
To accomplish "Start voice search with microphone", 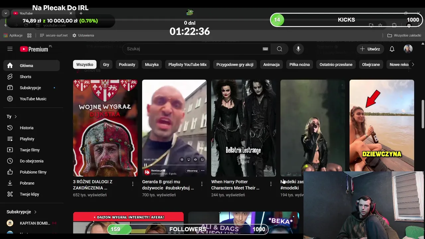I will pos(298,49).
